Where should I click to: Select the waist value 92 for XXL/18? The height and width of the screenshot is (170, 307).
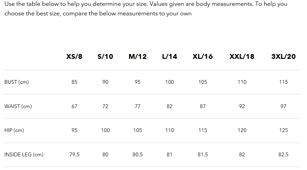pos(242,106)
